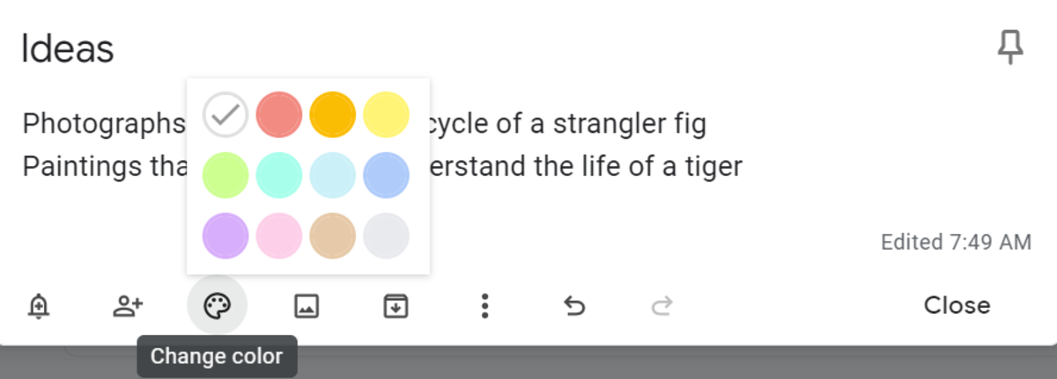Open the three-dot More menu
Viewport: 1057px width, 379px height.
click(484, 306)
